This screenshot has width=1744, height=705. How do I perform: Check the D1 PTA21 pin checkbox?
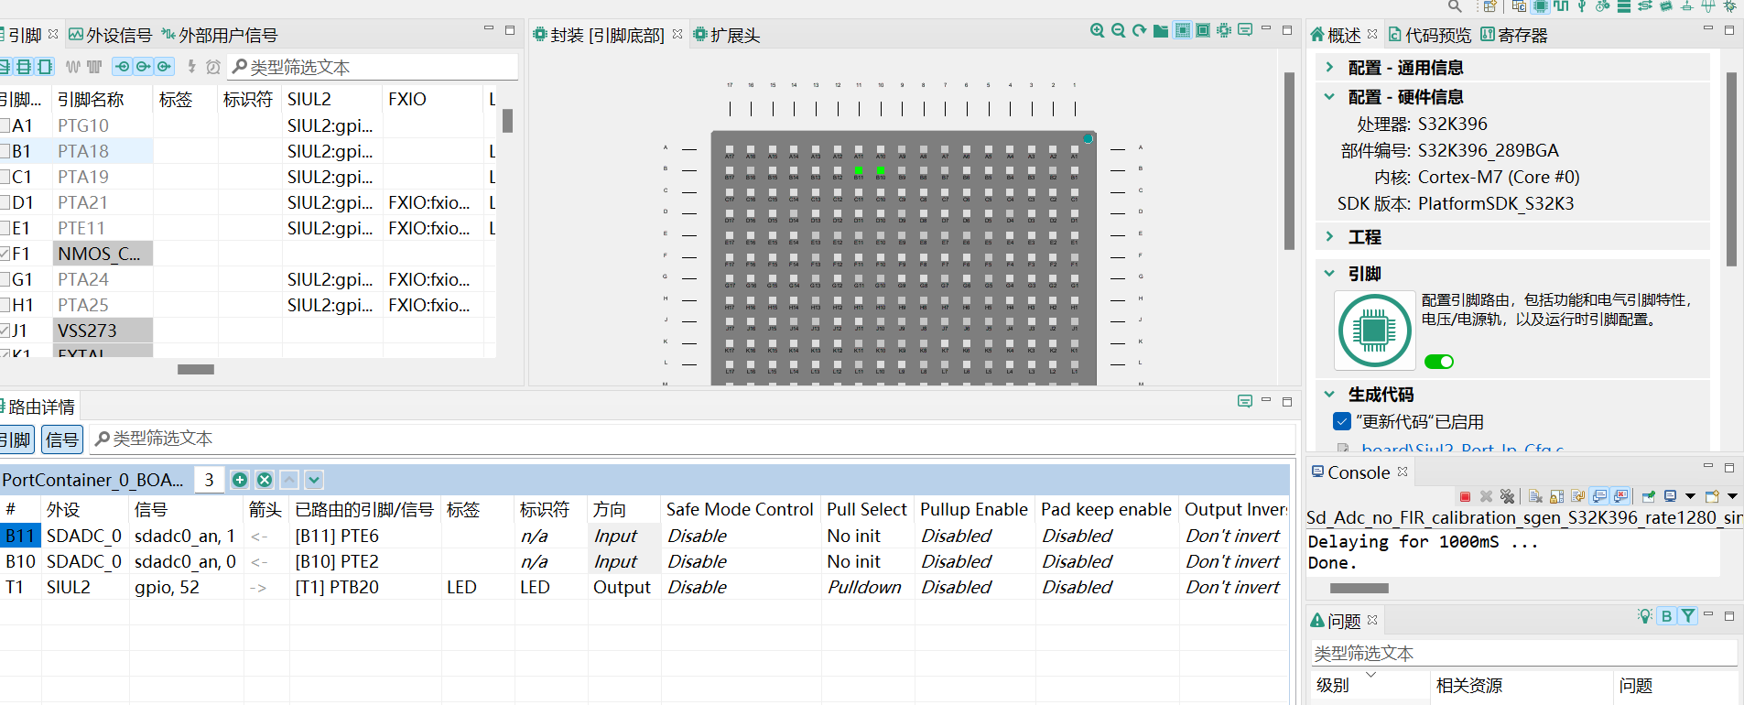click(4, 202)
